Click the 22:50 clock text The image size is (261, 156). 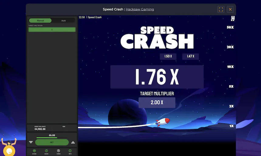[82, 17]
